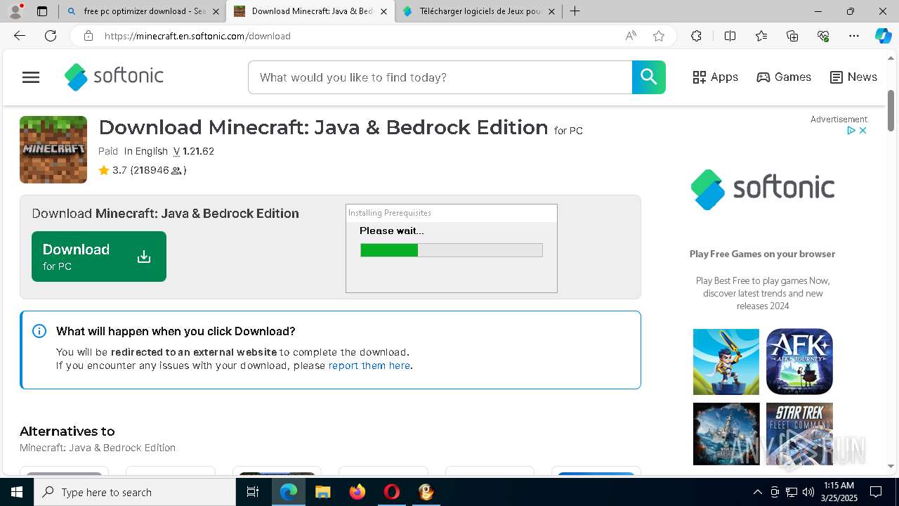The height and width of the screenshot is (506, 899).
Task: View site information via the lock icon
Action: pos(88,36)
